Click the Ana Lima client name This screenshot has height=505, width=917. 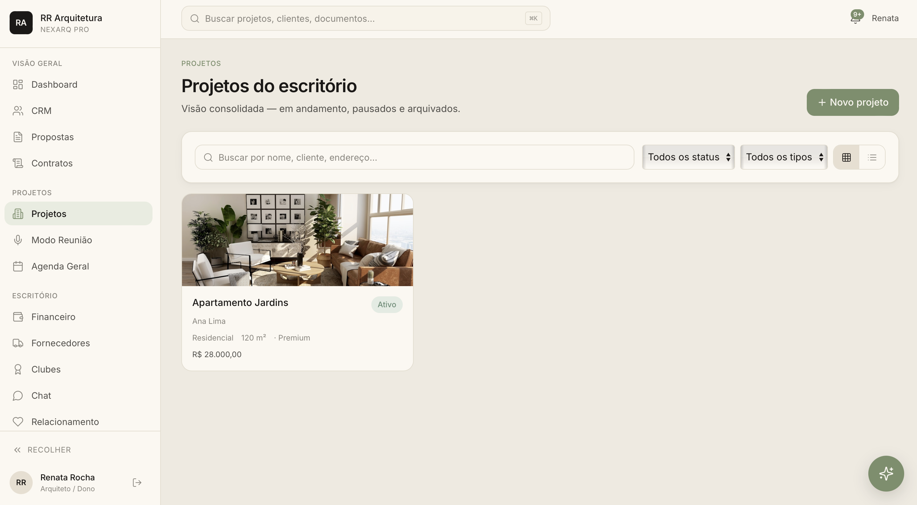pyautogui.click(x=209, y=322)
